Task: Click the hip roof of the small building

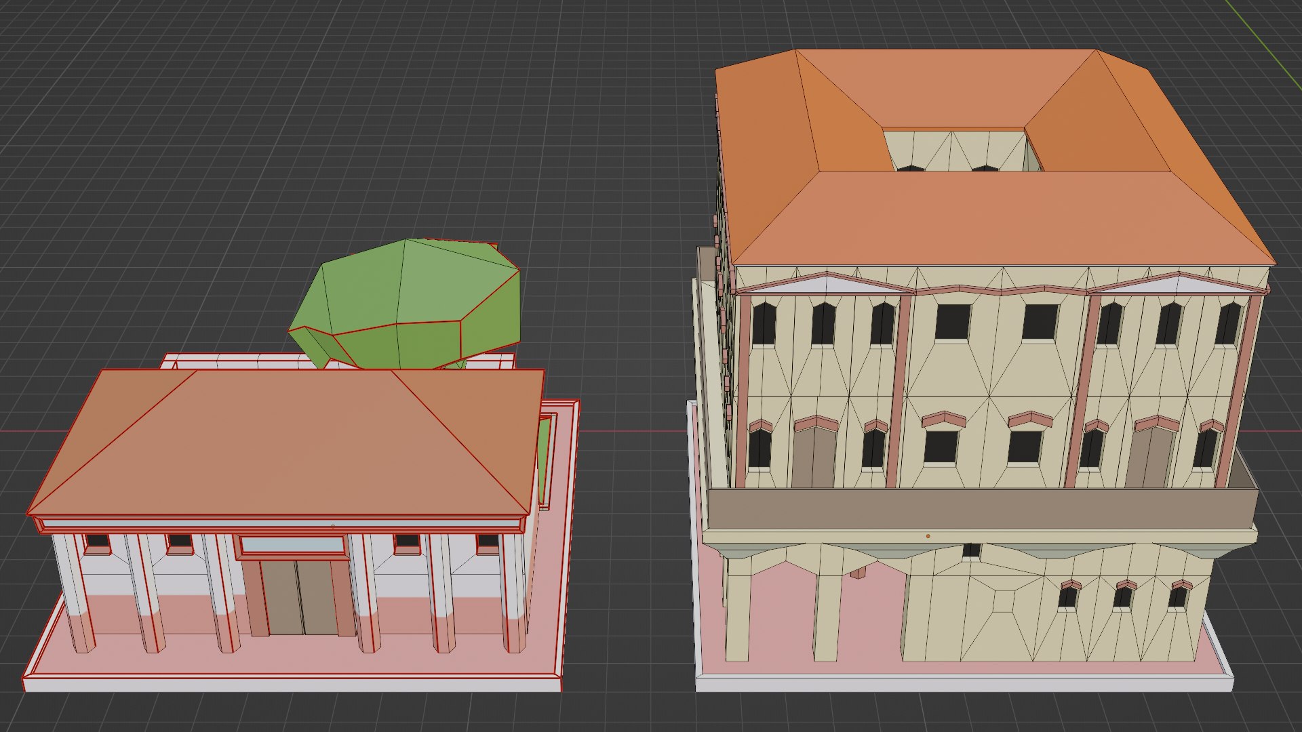Action: tap(285, 444)
